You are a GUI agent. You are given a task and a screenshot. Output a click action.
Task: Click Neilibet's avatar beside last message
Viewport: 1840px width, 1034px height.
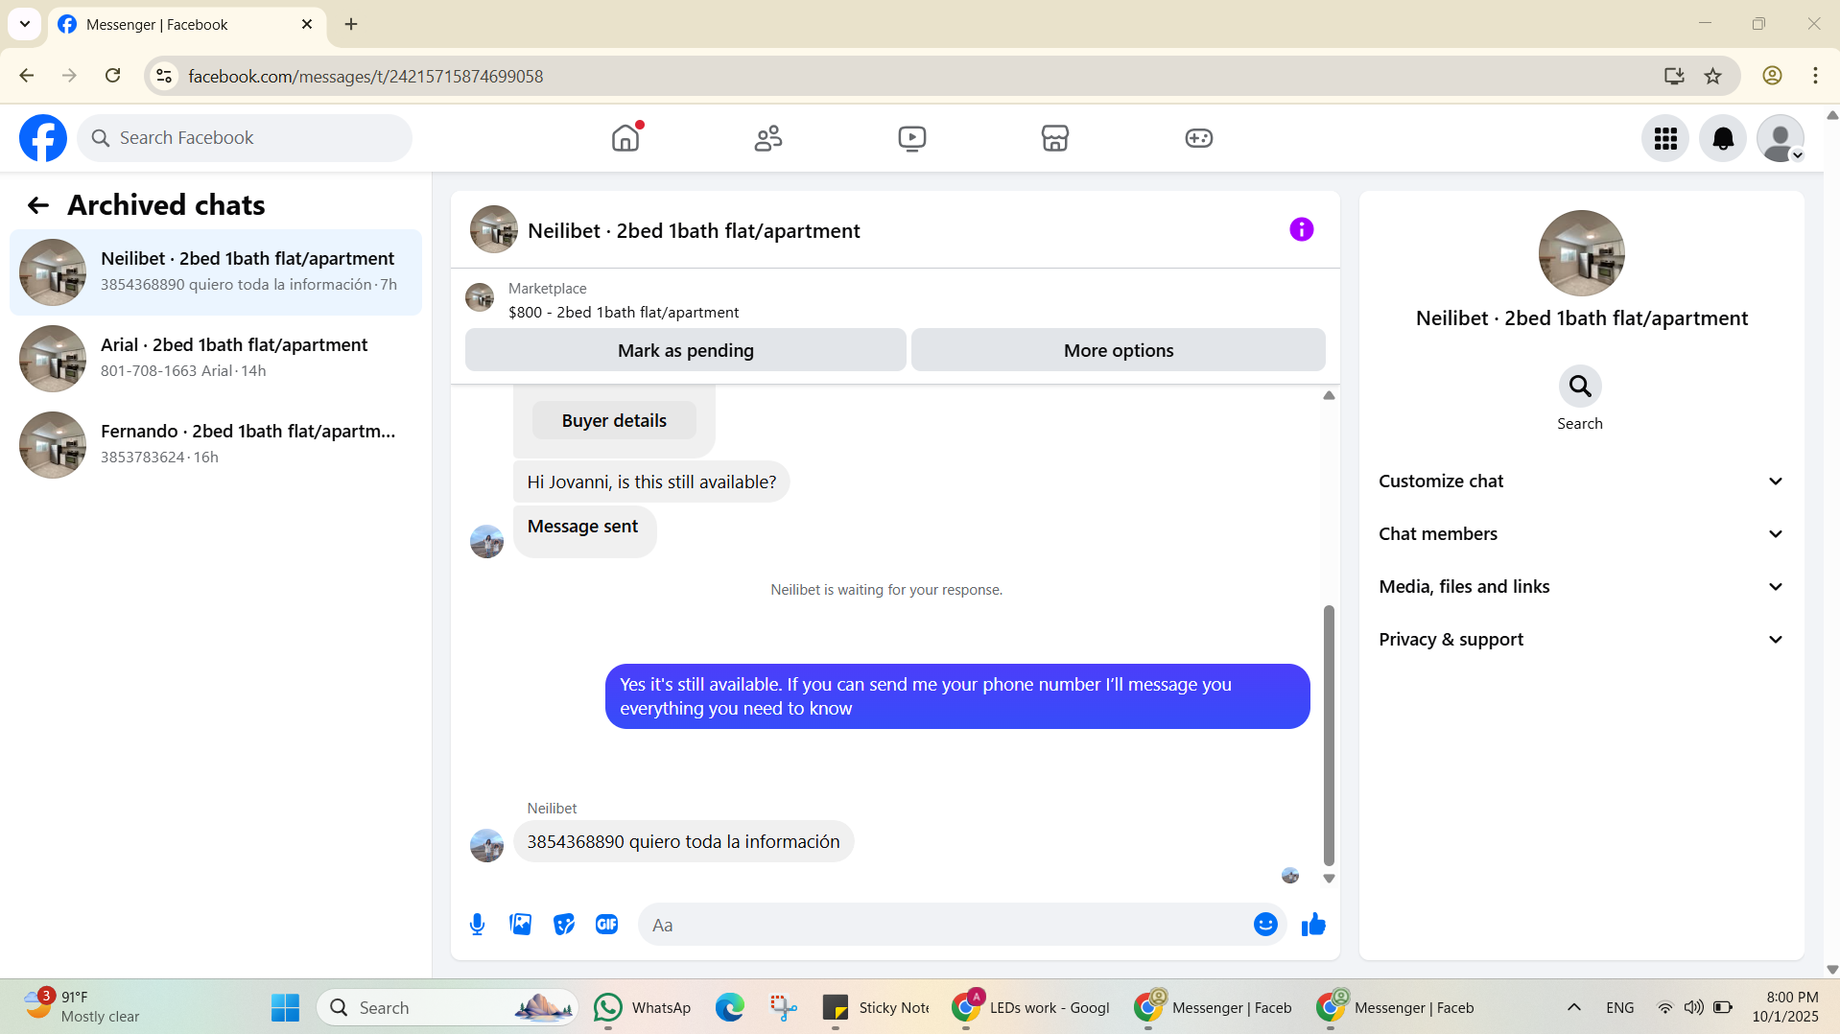(x=487, y=846)
